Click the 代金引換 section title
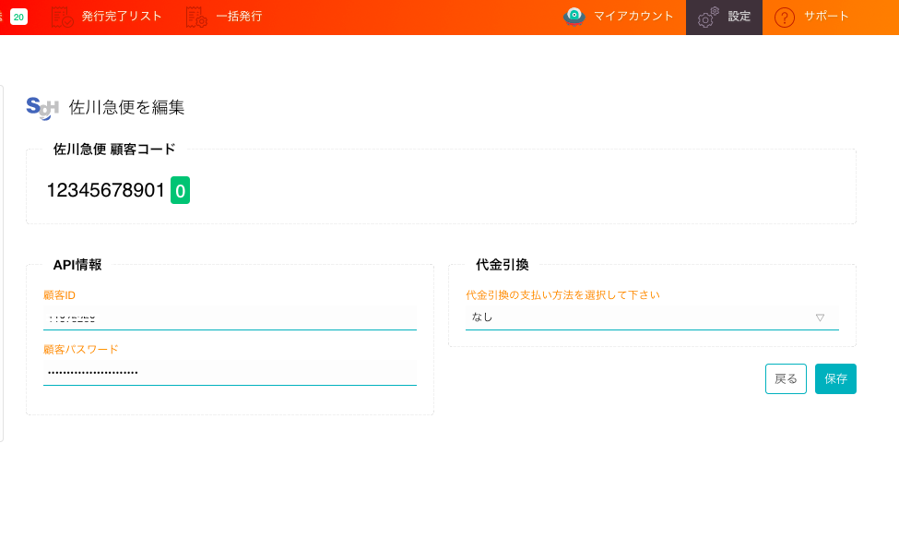 (503, 265)
